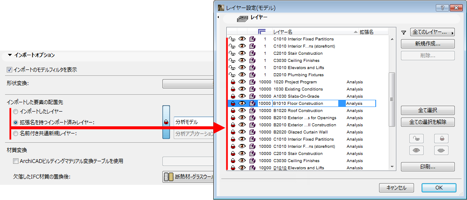Click the キャンセル button
The height and width of the screenshot is (200, 467).
[397, 188]
